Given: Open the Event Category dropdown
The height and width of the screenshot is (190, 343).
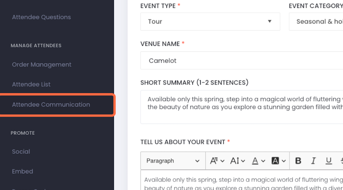Looking at the screenshot, I should (316, 21).
